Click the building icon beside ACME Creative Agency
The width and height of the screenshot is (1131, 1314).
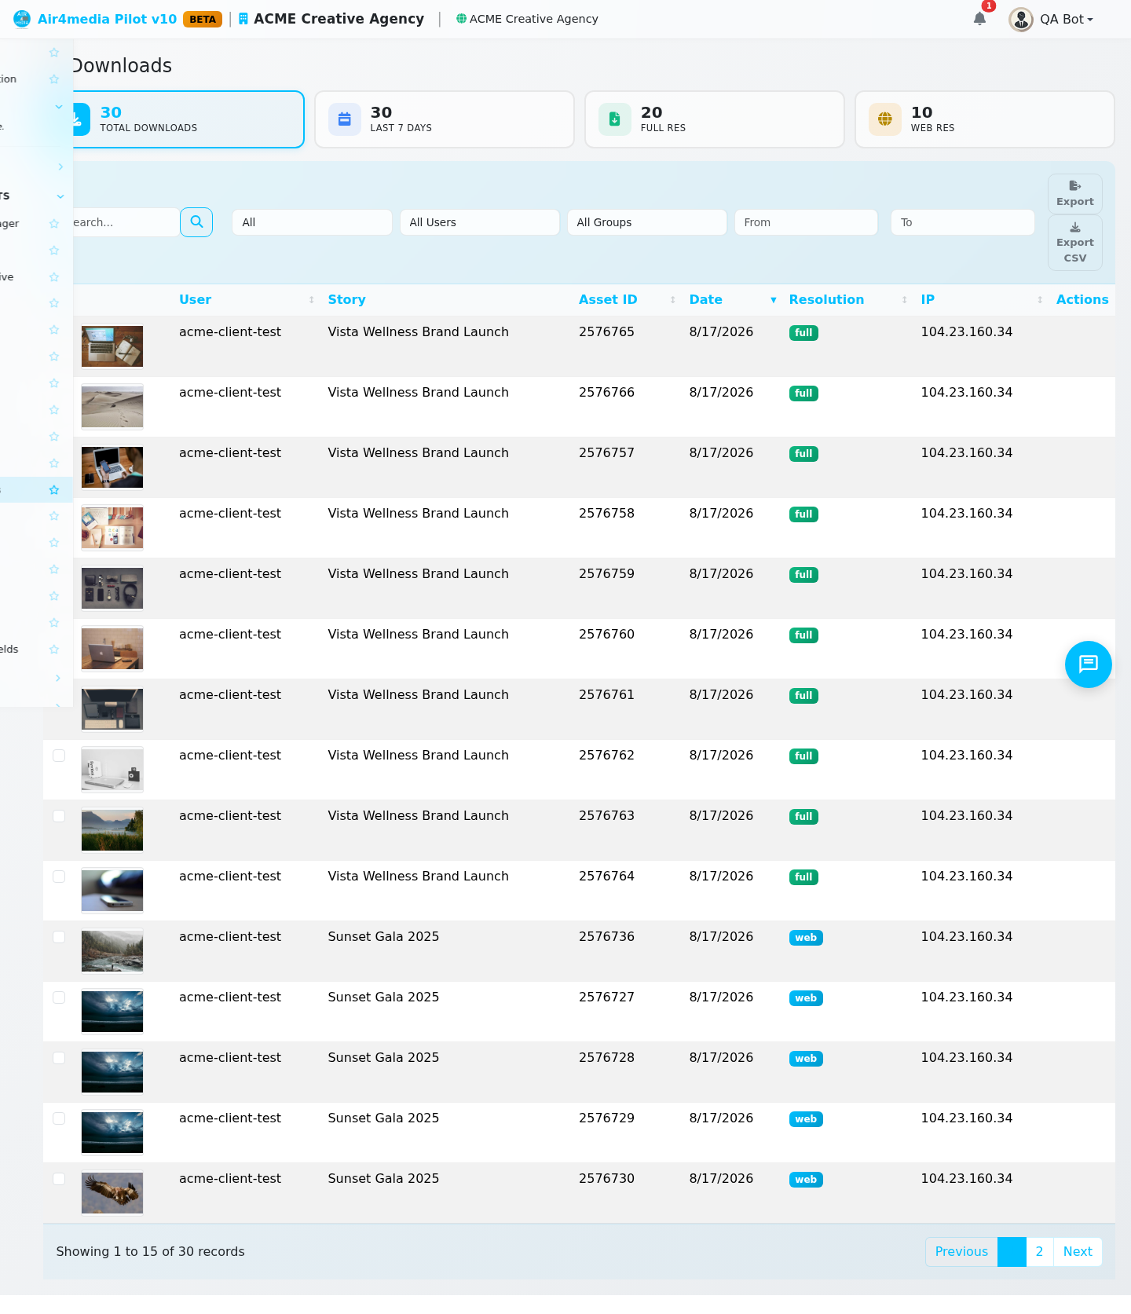243,19
